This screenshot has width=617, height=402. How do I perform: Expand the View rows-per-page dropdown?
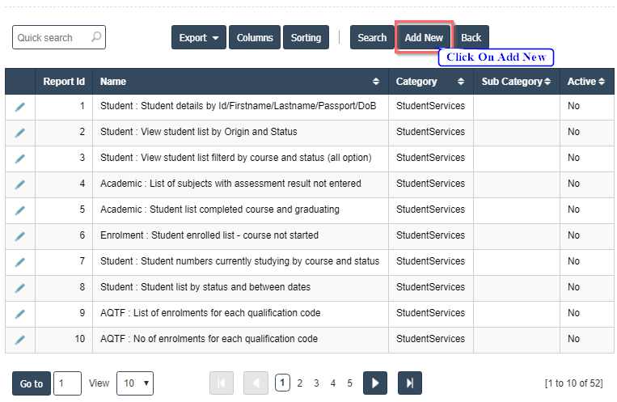click(134, 383)
